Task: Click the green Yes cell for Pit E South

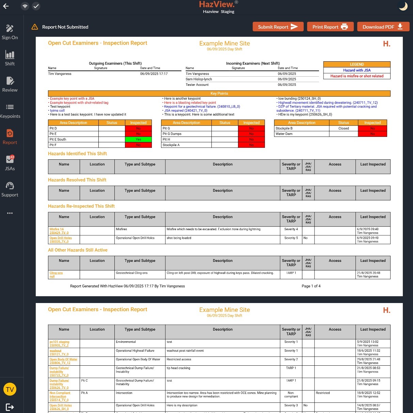Action: point(138,139)
